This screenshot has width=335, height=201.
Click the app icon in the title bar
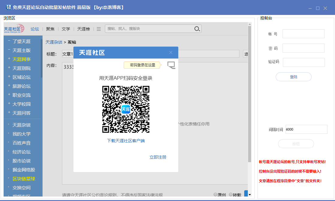tap(8, 7)
